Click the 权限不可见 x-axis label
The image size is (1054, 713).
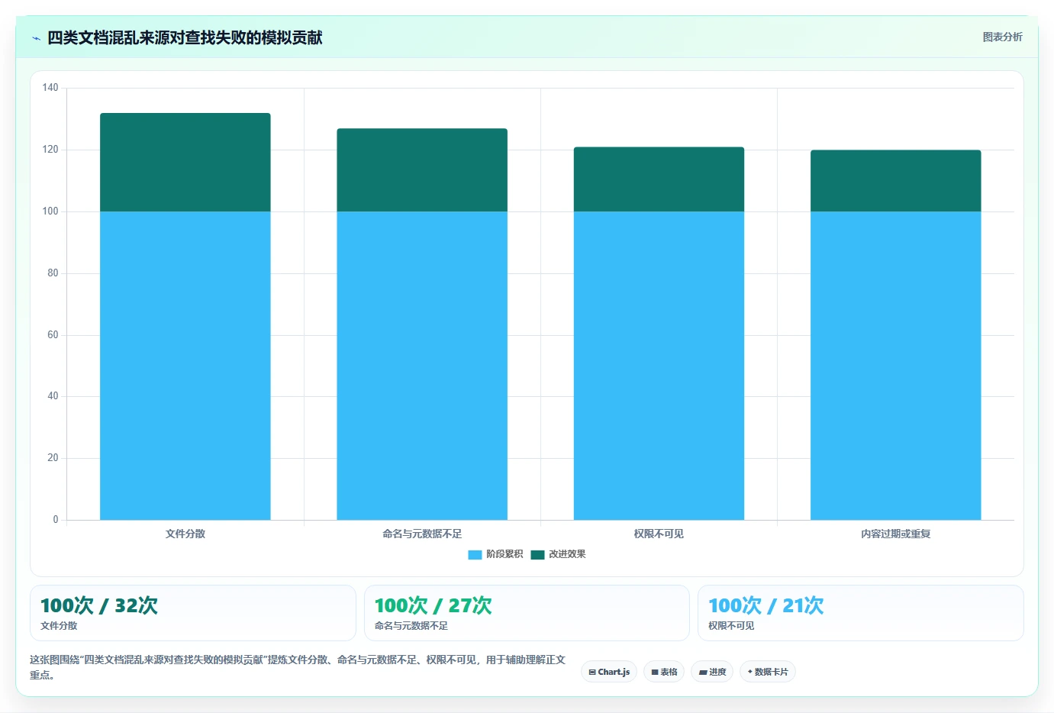659,534
